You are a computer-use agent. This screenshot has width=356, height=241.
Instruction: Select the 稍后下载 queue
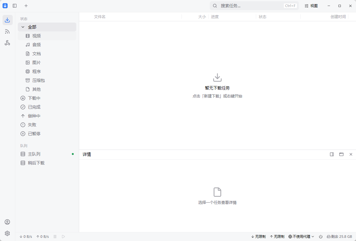tap(47, 163)
